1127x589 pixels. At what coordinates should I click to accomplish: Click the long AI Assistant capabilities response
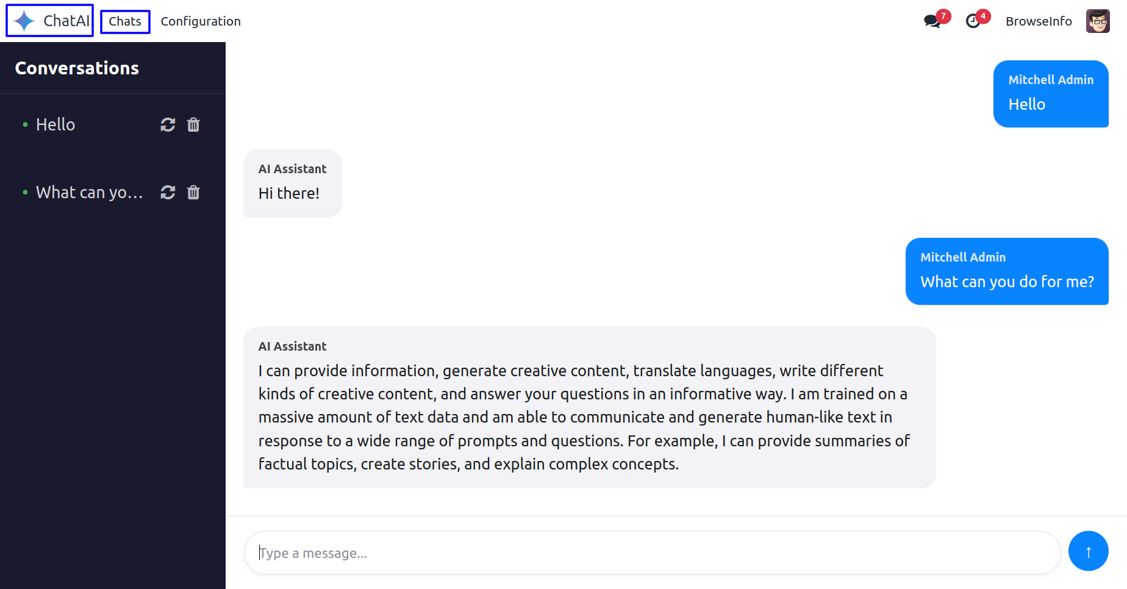click(590, 407)
